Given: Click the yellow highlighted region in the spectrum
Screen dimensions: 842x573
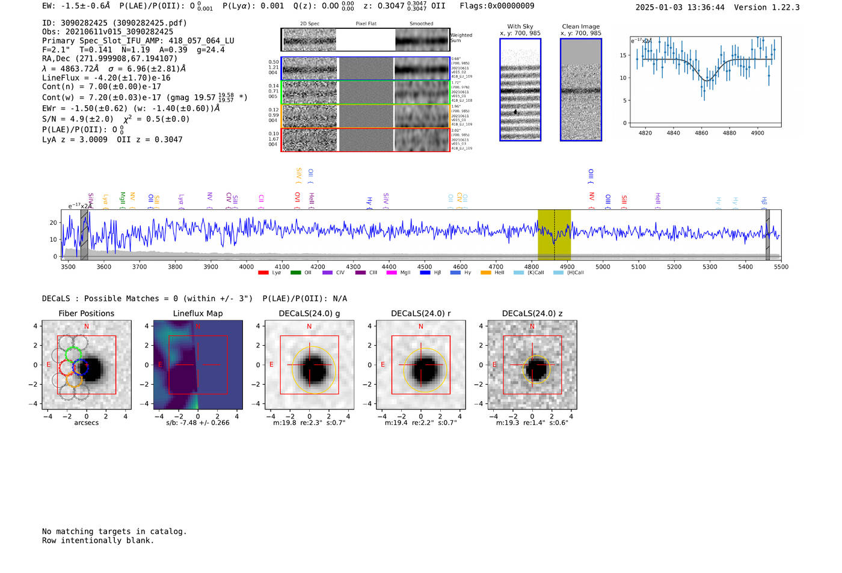Looking at the screenshot, I should (554, 234).
